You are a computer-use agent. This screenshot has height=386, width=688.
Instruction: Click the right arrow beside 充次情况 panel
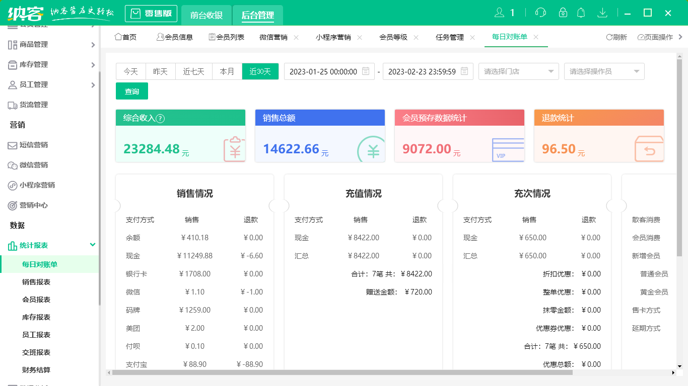tap(617, 205)
